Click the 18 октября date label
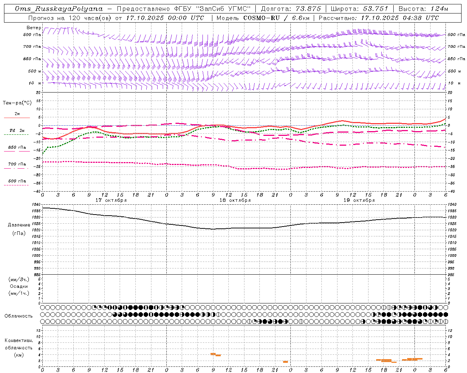Viewport: 467px width, 373px height. pyautogui.click(x=235, y=200)
